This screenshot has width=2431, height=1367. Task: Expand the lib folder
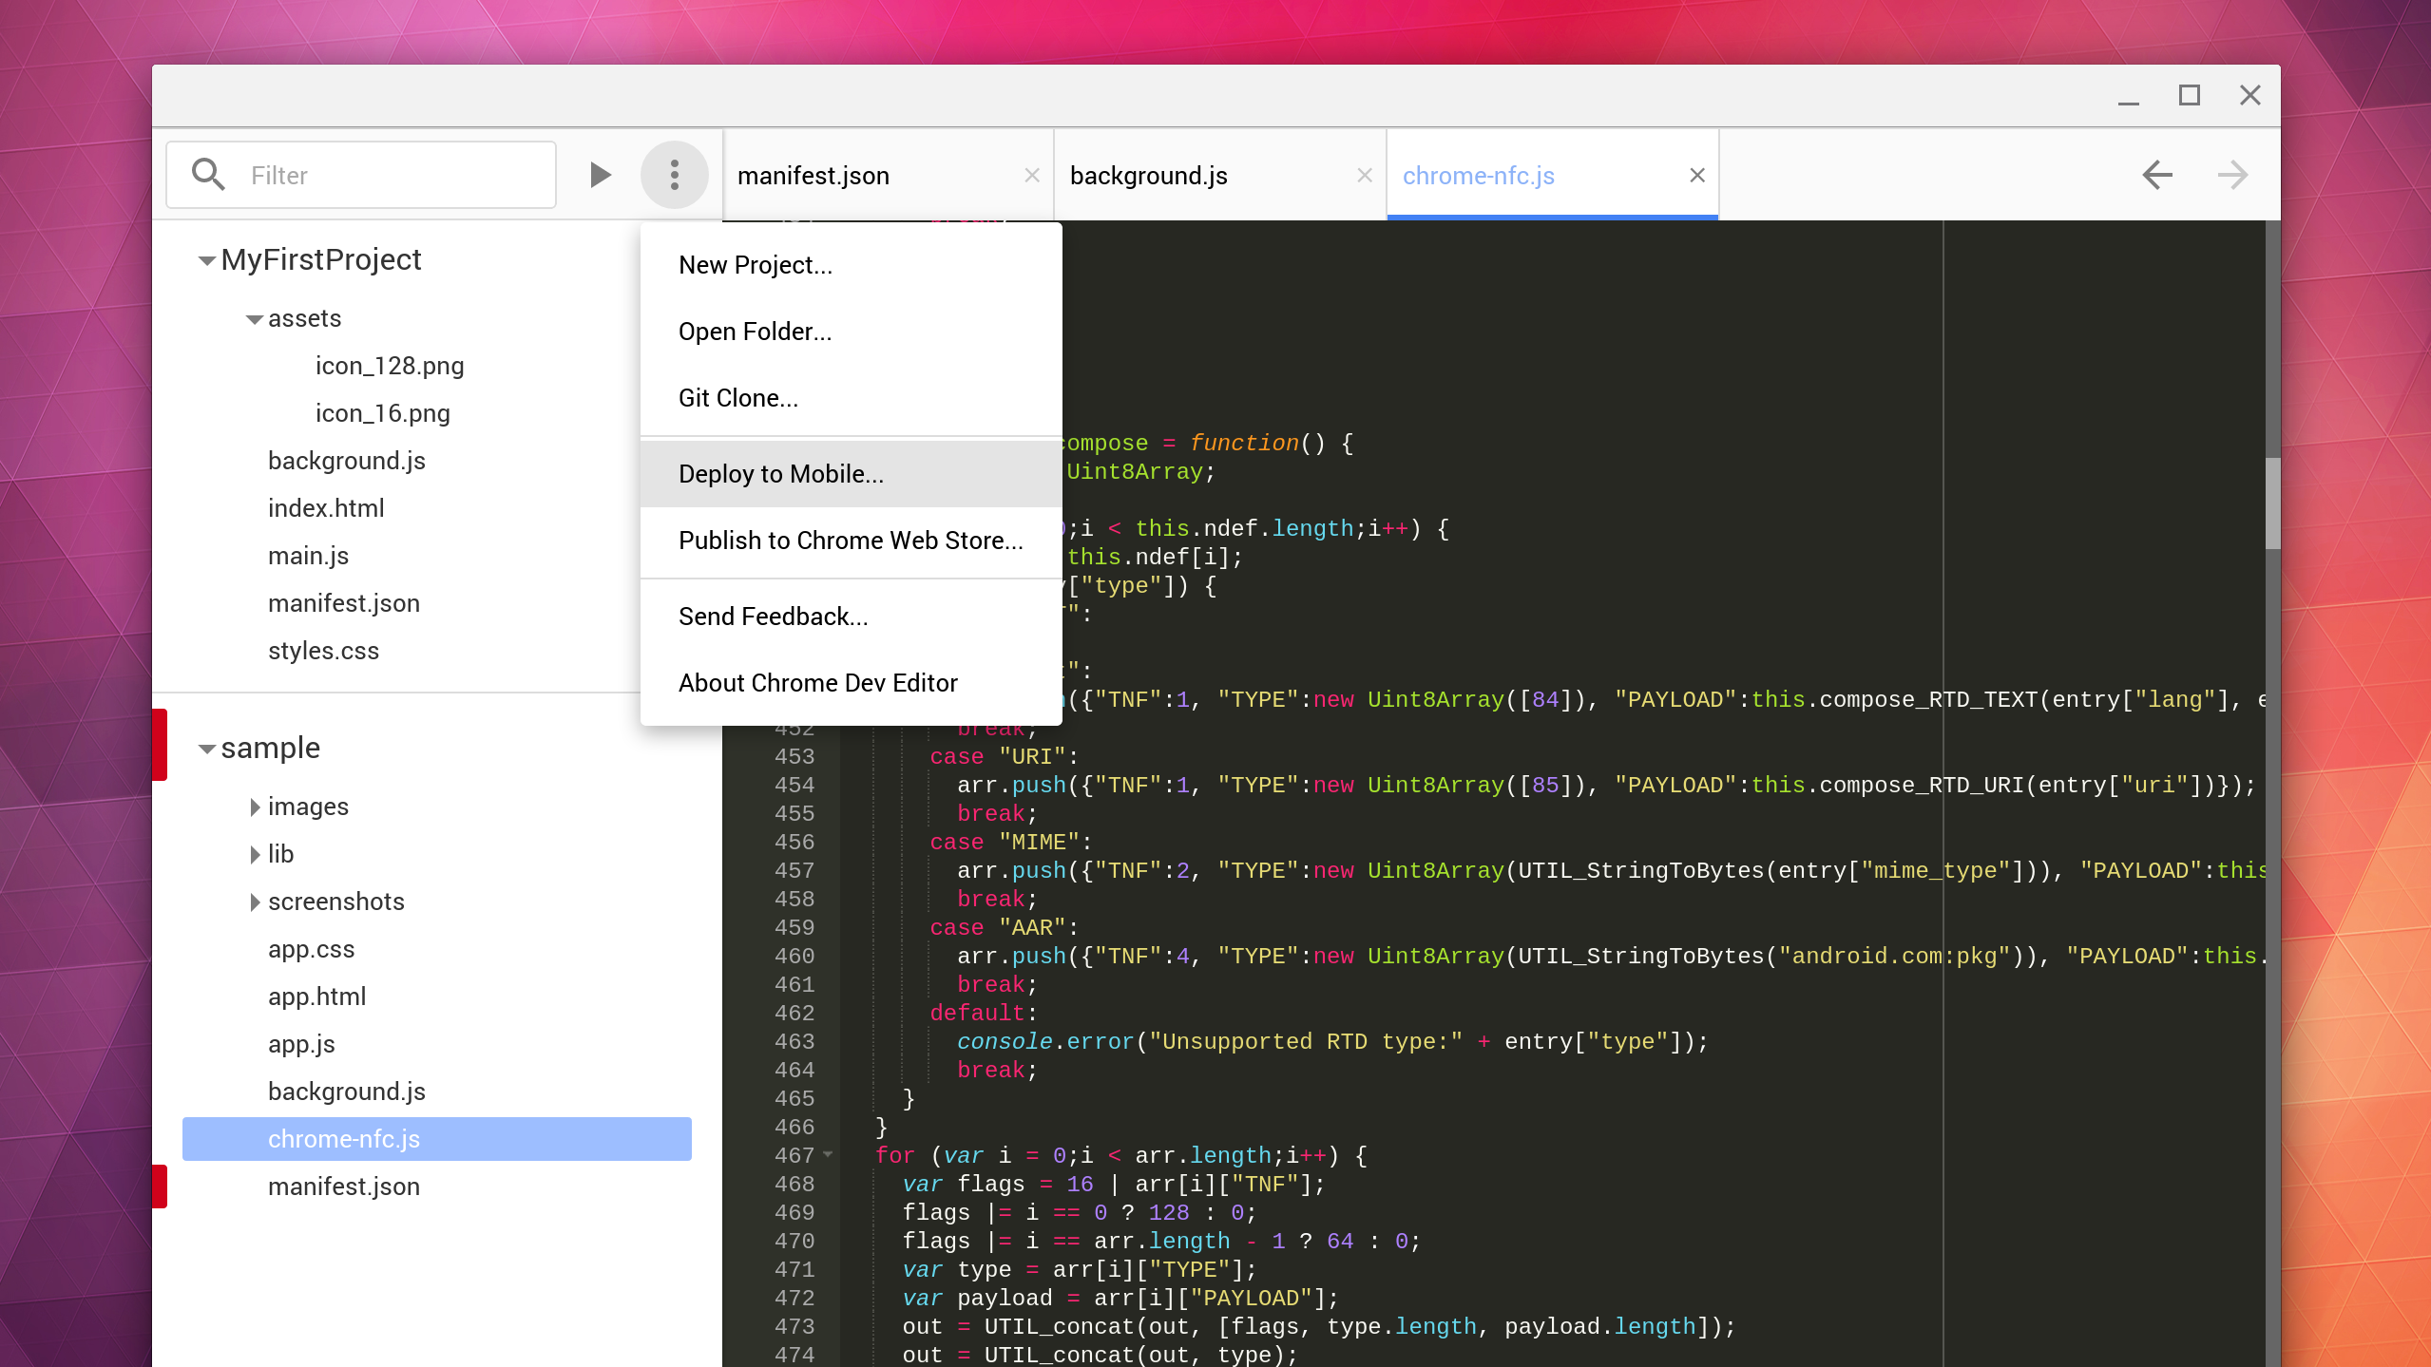254,853
